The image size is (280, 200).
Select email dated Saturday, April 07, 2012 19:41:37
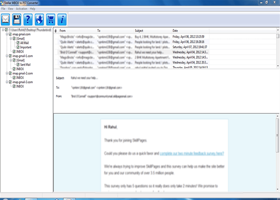click(x=131, y=47)
